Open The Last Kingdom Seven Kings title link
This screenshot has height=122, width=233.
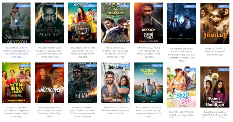(x=49, y=52)
